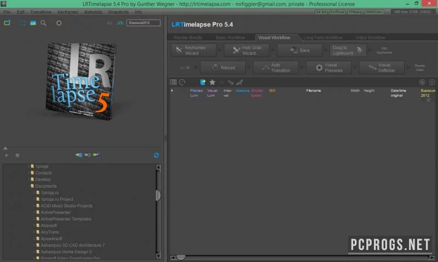Click the first green import arrow icon
Screen dimensions: 438x262
pyautogui.click(x=79, y=155)
